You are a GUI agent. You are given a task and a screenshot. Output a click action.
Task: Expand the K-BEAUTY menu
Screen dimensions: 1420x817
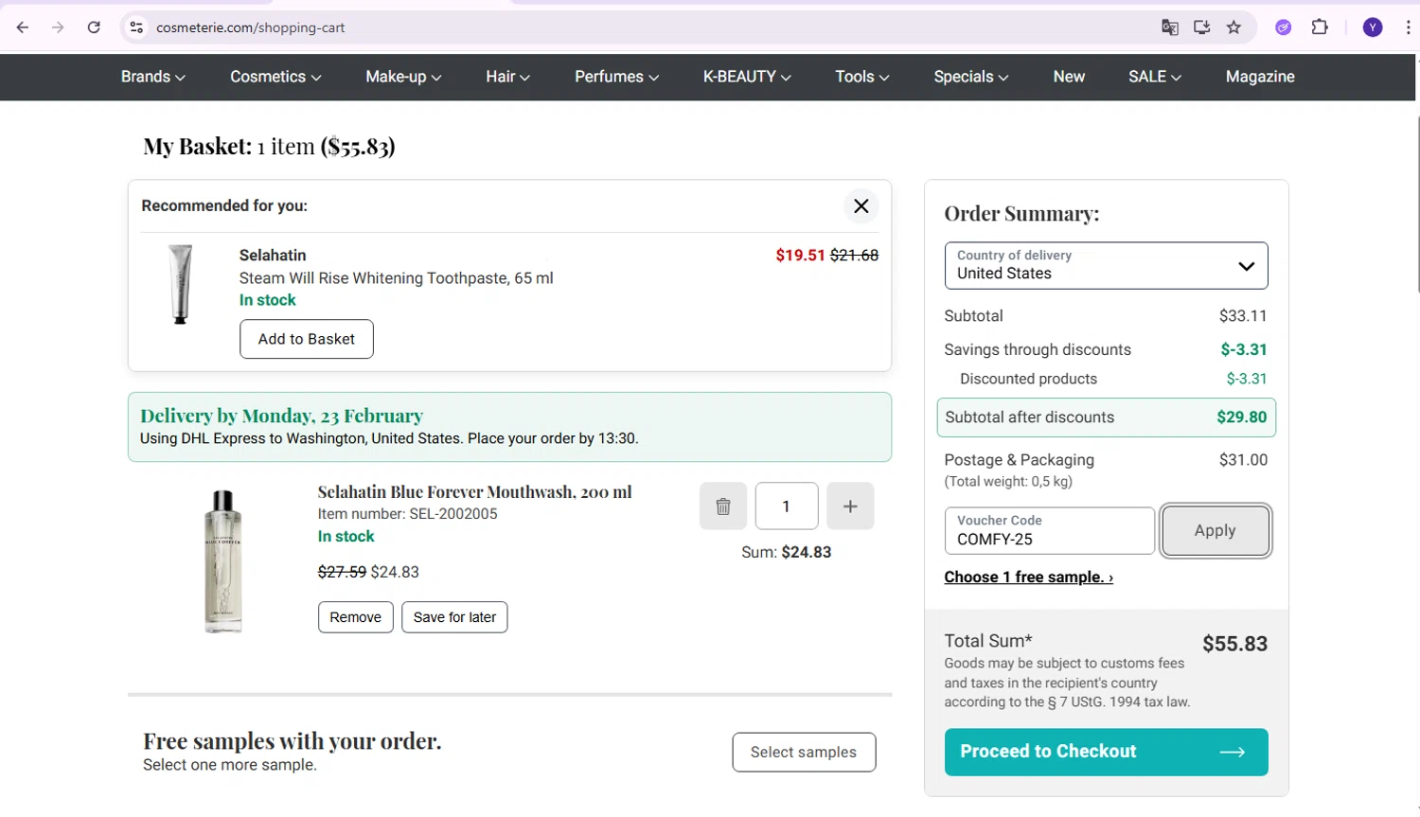click(x=747, y=77)
